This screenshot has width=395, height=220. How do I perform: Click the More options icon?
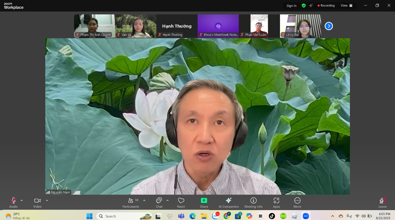297,201
